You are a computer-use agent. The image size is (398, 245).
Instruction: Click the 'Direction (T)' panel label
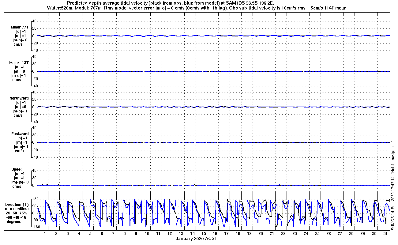click(x=17, y=205)
